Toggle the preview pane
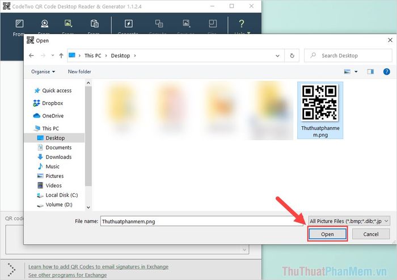This screenshot has height=280, width=397. click(x=370, y=72)
